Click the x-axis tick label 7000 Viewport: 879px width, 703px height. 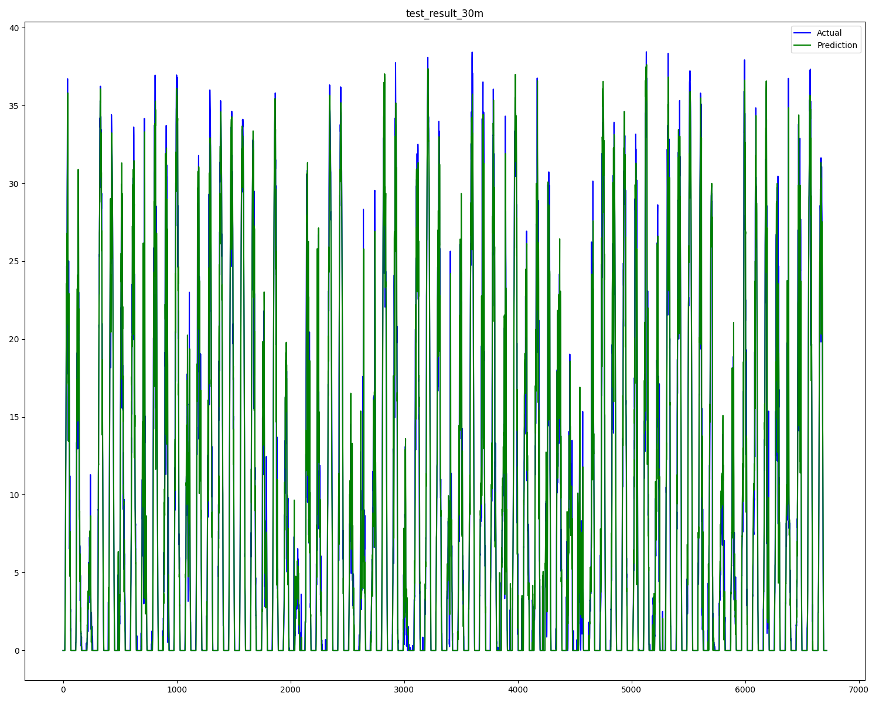pos(859,690)
